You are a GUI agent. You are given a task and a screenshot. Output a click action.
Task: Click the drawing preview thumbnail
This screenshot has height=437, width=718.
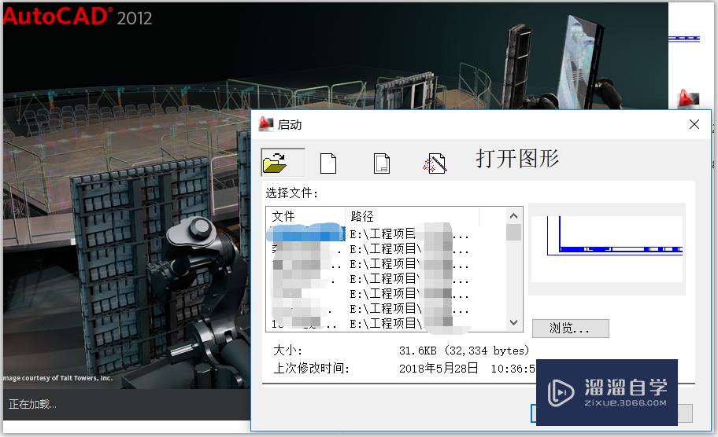(x=607, y=249)
